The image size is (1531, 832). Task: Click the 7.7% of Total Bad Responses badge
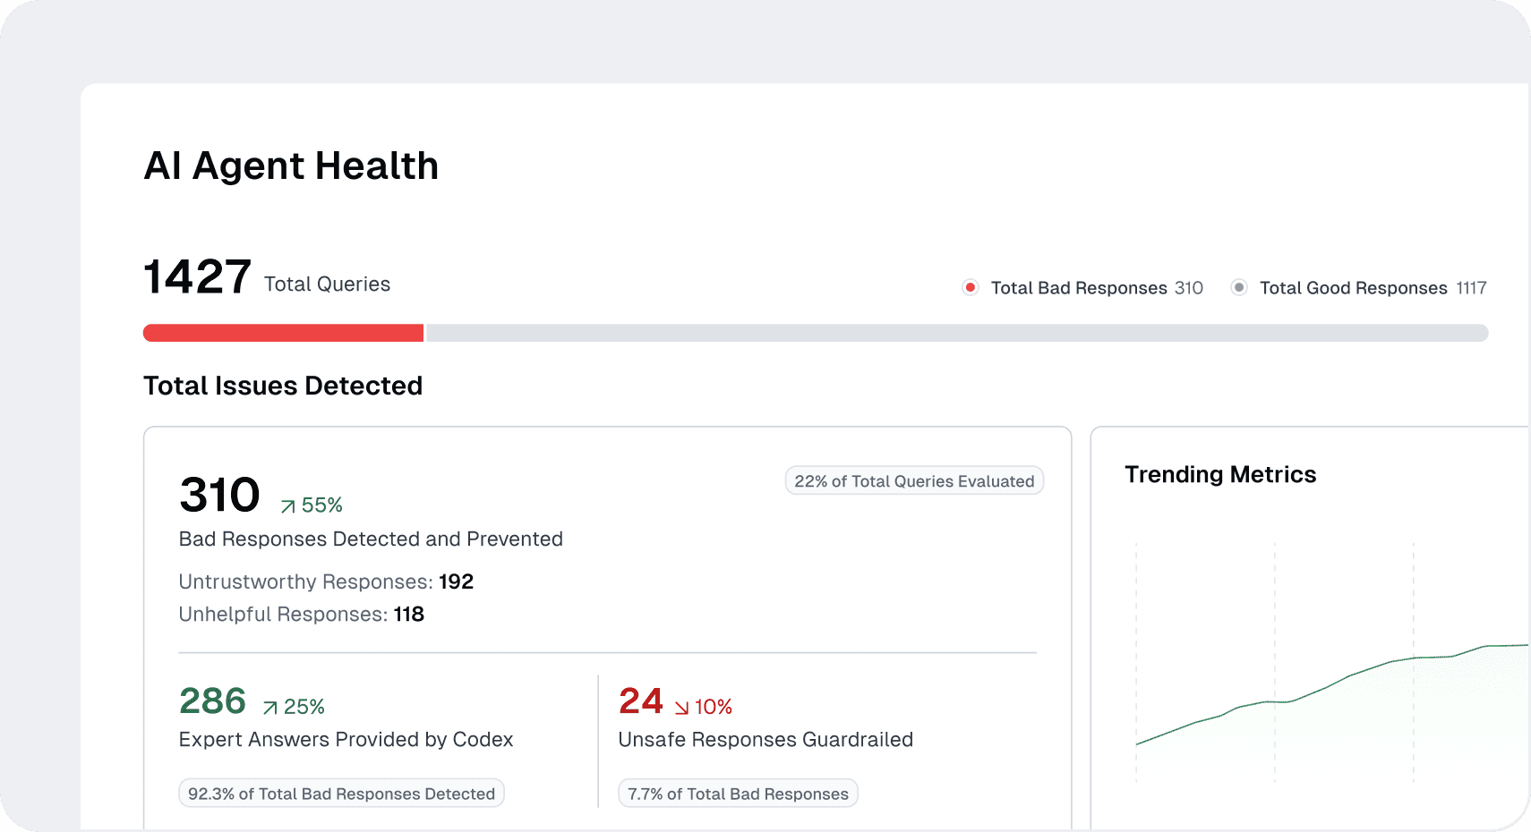click(737, 793)
